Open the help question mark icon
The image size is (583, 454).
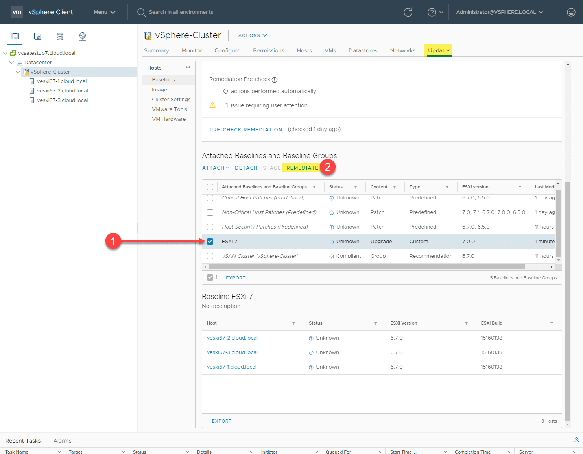pos(432,12)
